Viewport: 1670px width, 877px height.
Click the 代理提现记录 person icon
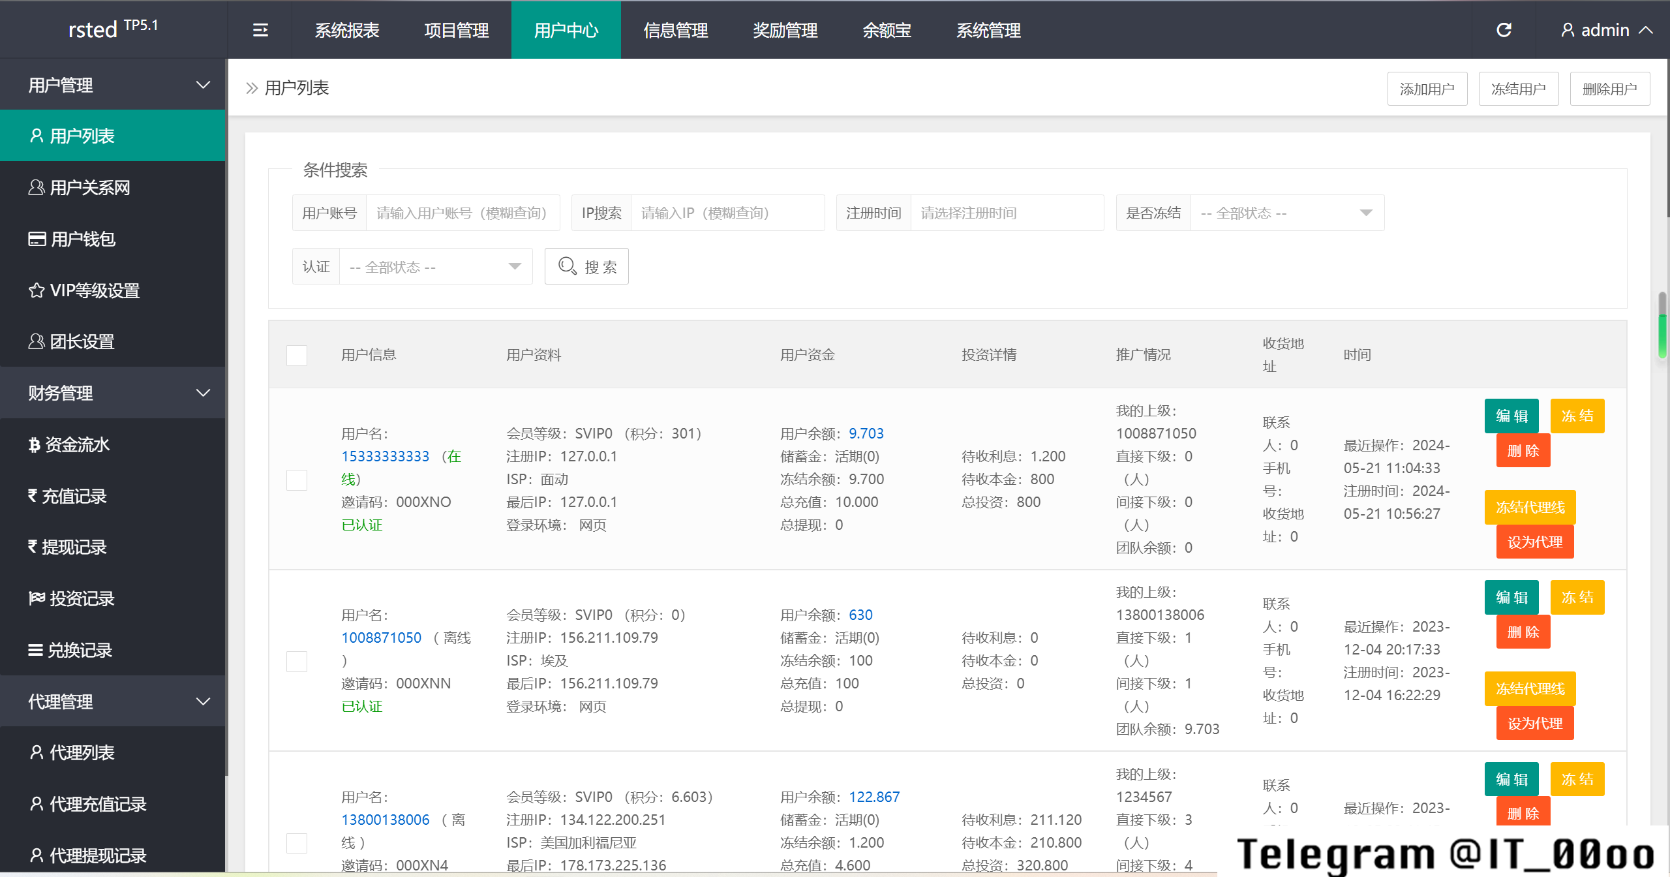(x=37, y=855)
